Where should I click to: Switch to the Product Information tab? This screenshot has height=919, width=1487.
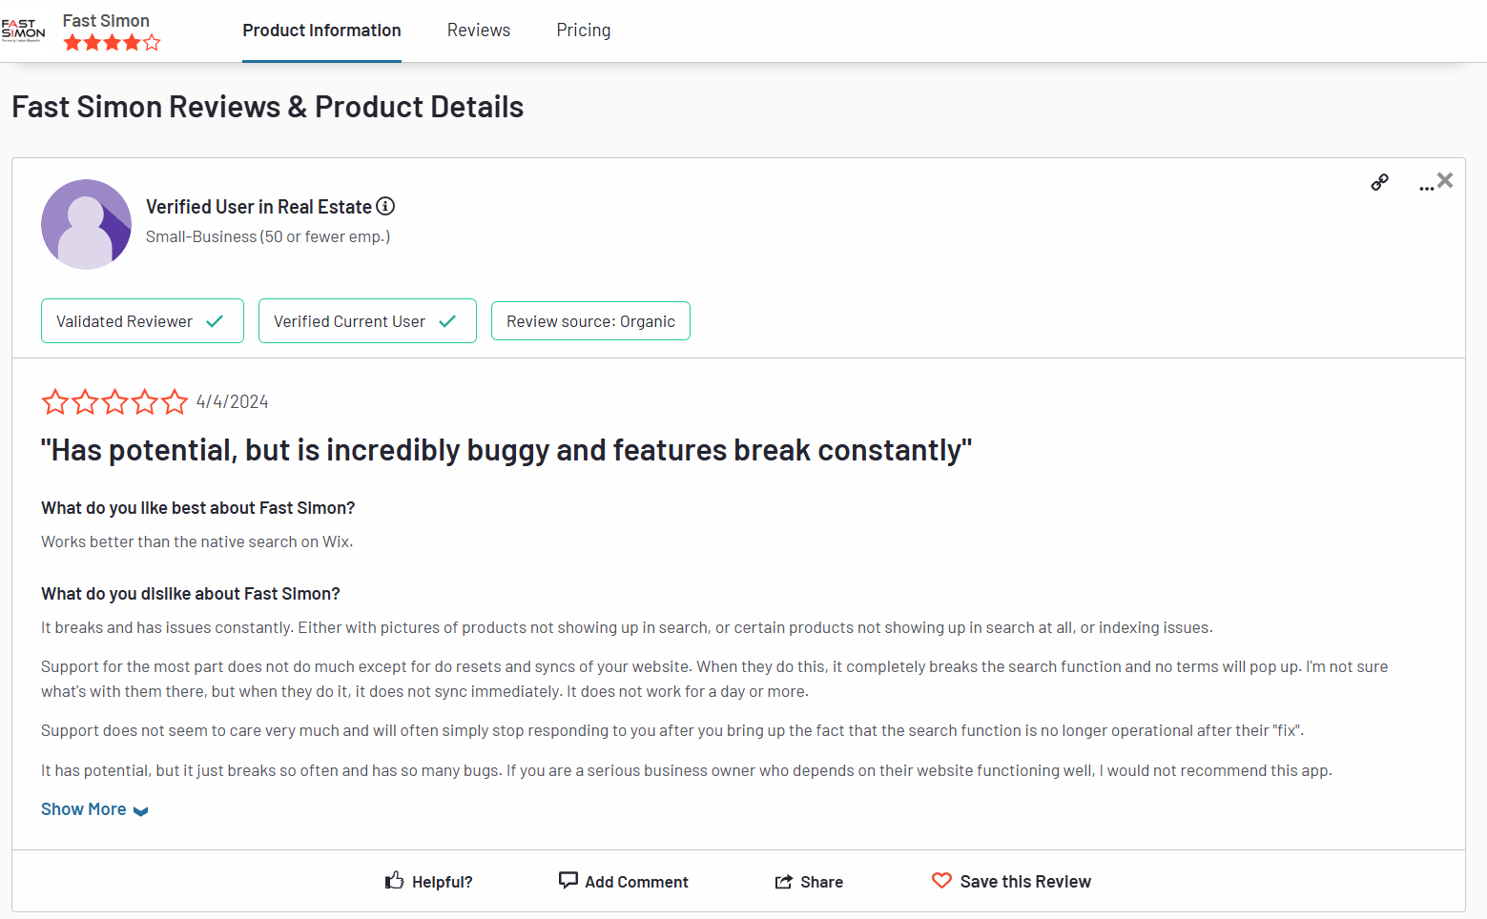321,31
